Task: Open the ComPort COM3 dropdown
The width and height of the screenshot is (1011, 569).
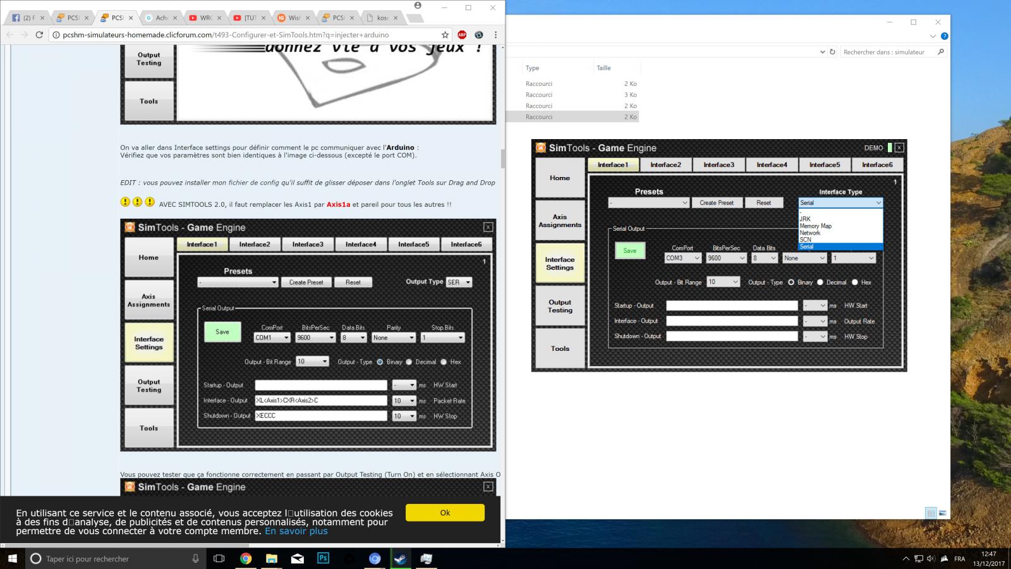Action: click(x=682, y=257)
